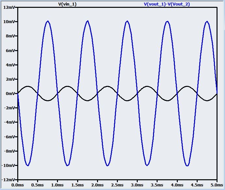Select the 5.0ms time axis label
The image size is (225, 190).
[216, 185]
